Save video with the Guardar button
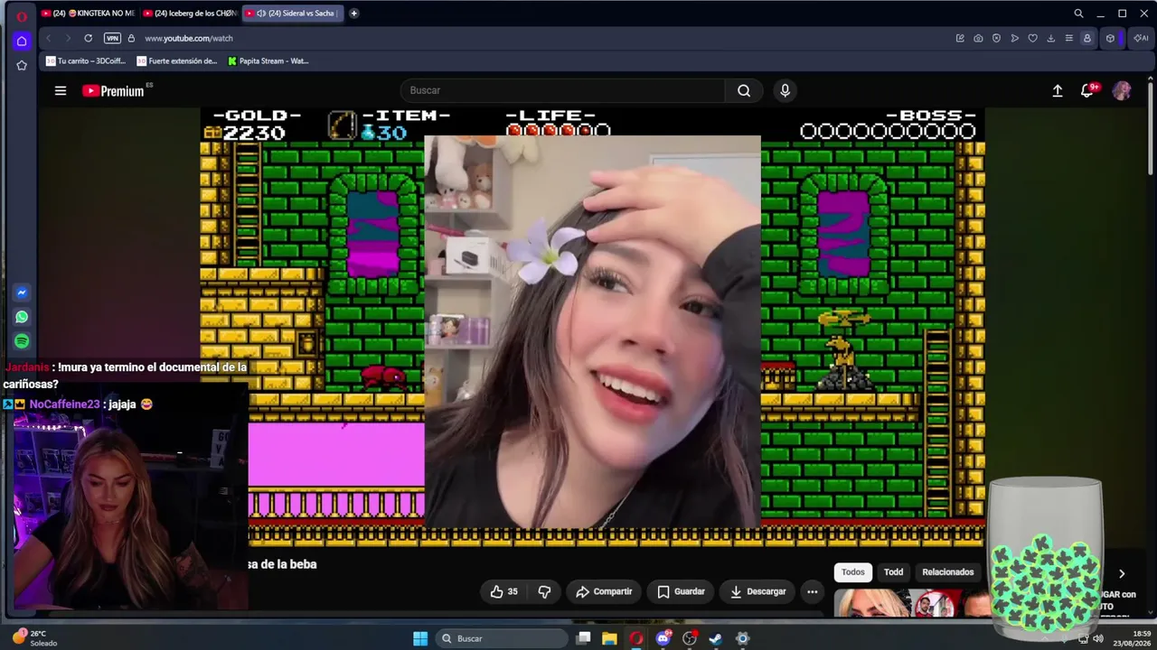The height and width of the screenshot is (650, 1157). point(681,591)
